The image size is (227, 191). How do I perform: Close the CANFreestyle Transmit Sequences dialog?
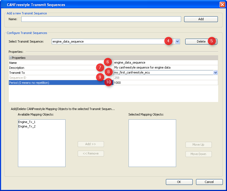click(222, 4)
